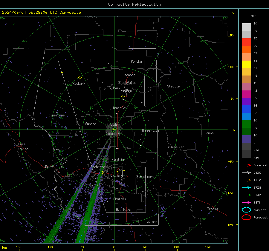Click the magenta 18TS arrow icon

(x=246, y=203)
